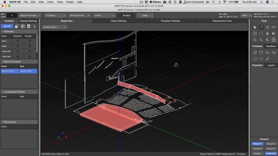
Task: Select the arc rotate tool
Action: pos(261,33)
